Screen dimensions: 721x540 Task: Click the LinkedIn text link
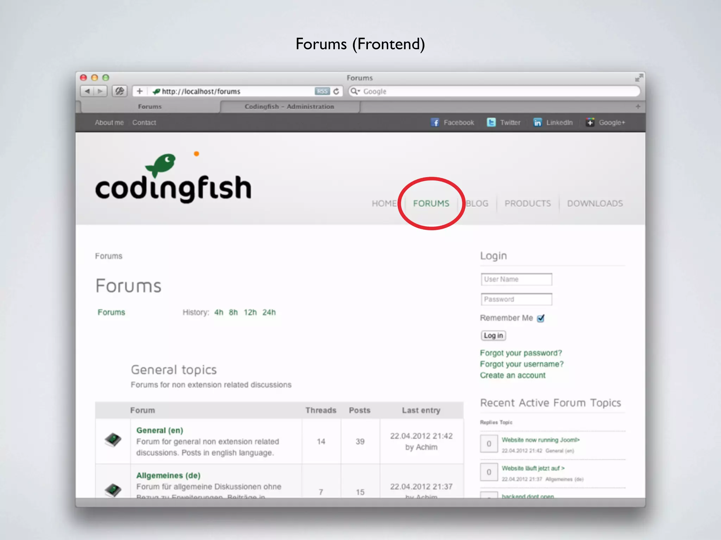pos(559,123)
